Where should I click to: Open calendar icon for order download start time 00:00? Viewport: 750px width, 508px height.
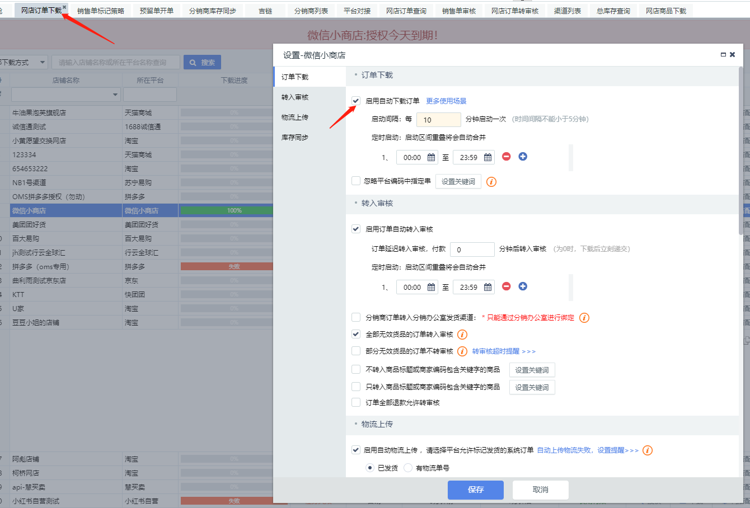point(431,158)
